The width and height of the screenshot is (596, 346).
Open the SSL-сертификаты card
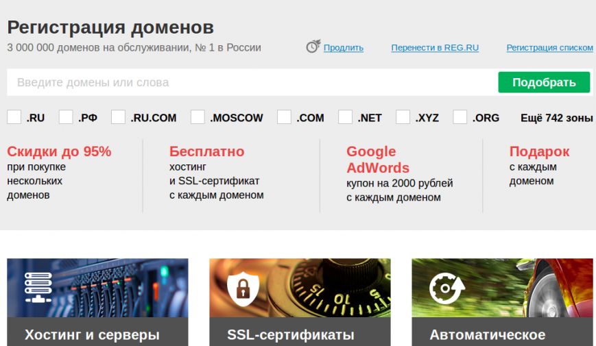(x=300, y=302)
